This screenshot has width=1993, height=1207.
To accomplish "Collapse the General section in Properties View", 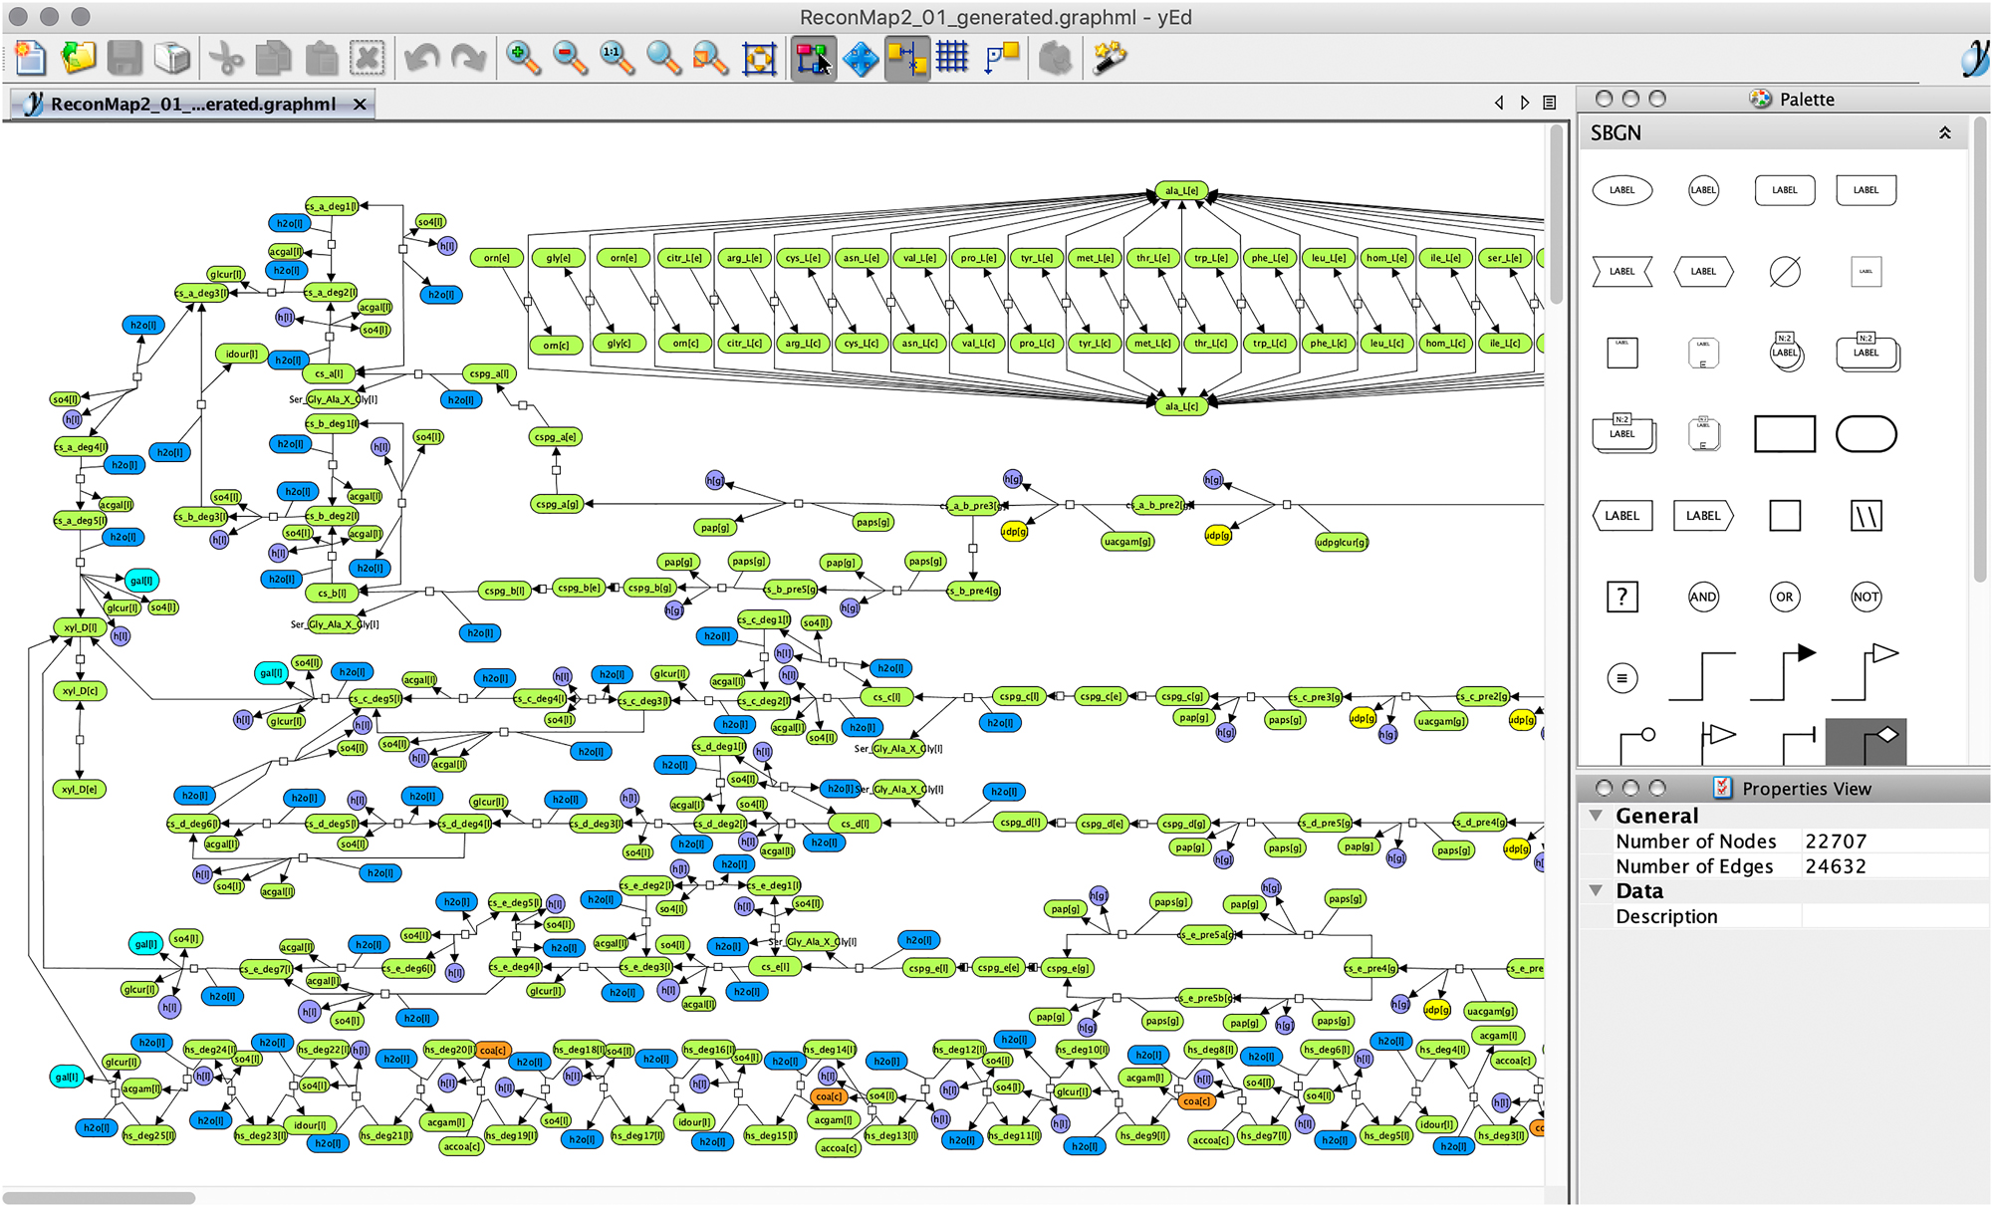I will 1596,816.
